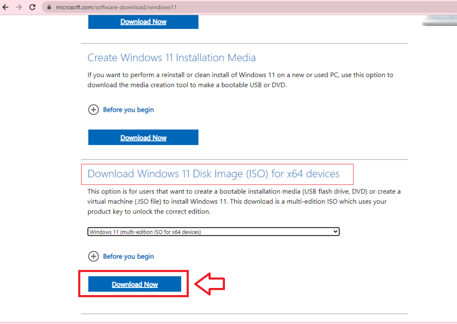The image size is (457, 324).
Task: Expand Before you begin text in ISO section
Action: (128, 256)
